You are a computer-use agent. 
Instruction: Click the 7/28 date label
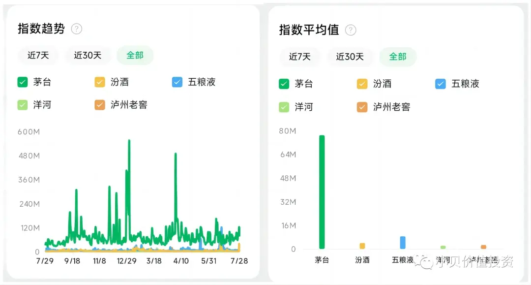[x=239, y=261]
